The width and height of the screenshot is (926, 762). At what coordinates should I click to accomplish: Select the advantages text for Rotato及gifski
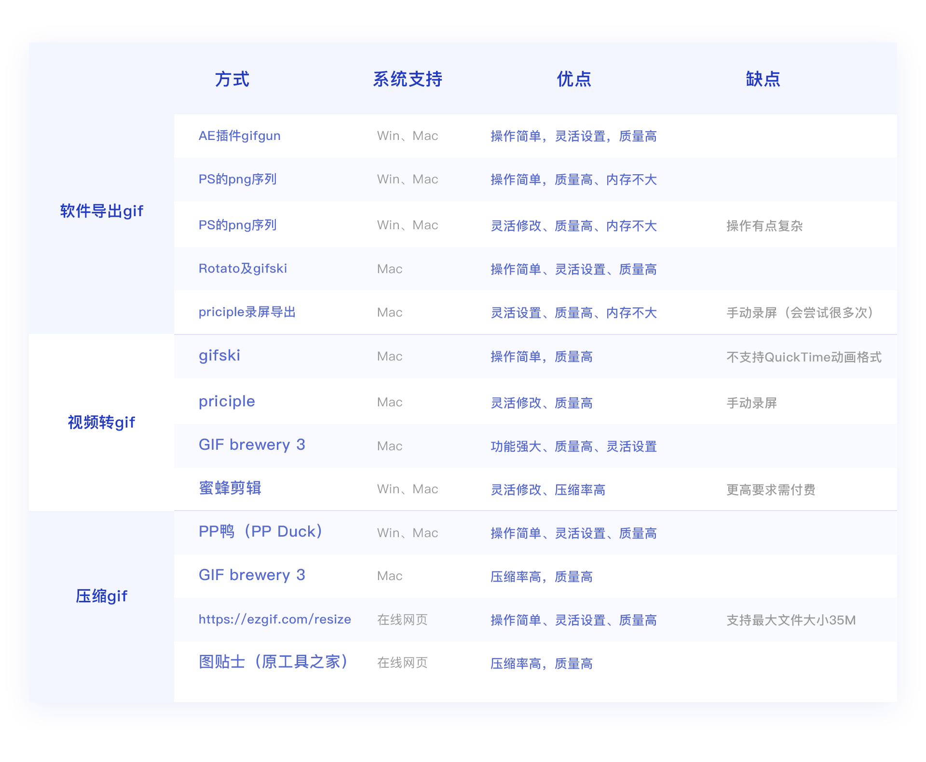574,269
